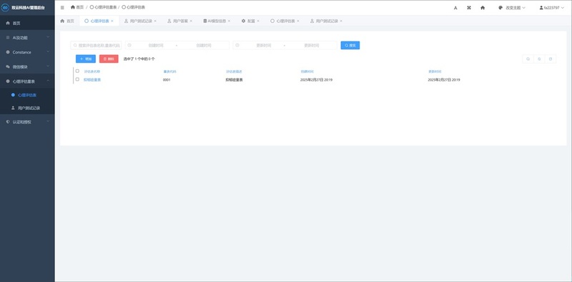572x282 pixels.
Task: Switch to the 配置 tab
Action: coord(252,21)
